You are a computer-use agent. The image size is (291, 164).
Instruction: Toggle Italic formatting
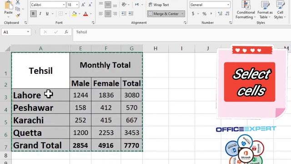[40, 14]
